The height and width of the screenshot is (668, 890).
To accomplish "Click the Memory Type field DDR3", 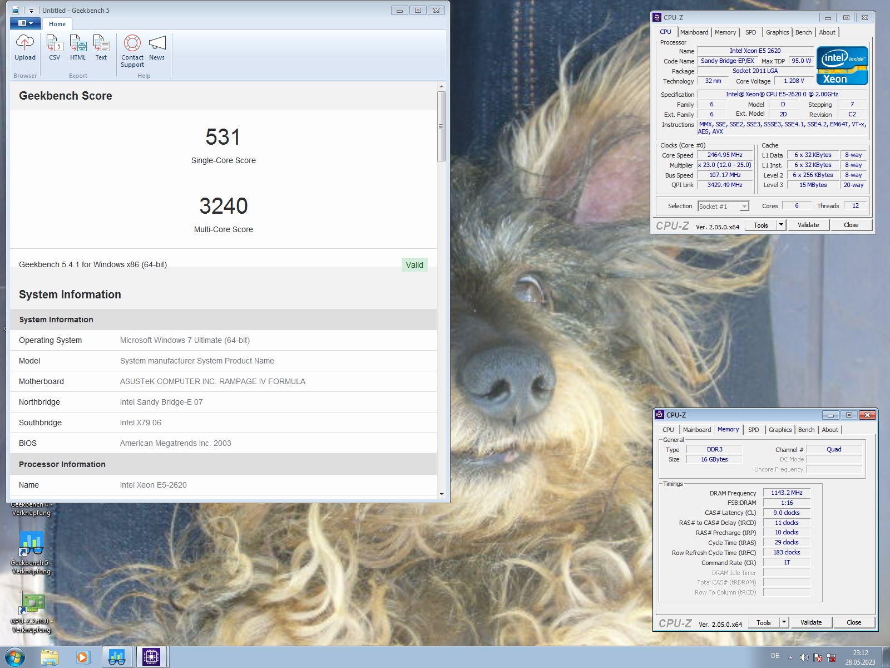I will pyautogui.click(x=714, y=449).
